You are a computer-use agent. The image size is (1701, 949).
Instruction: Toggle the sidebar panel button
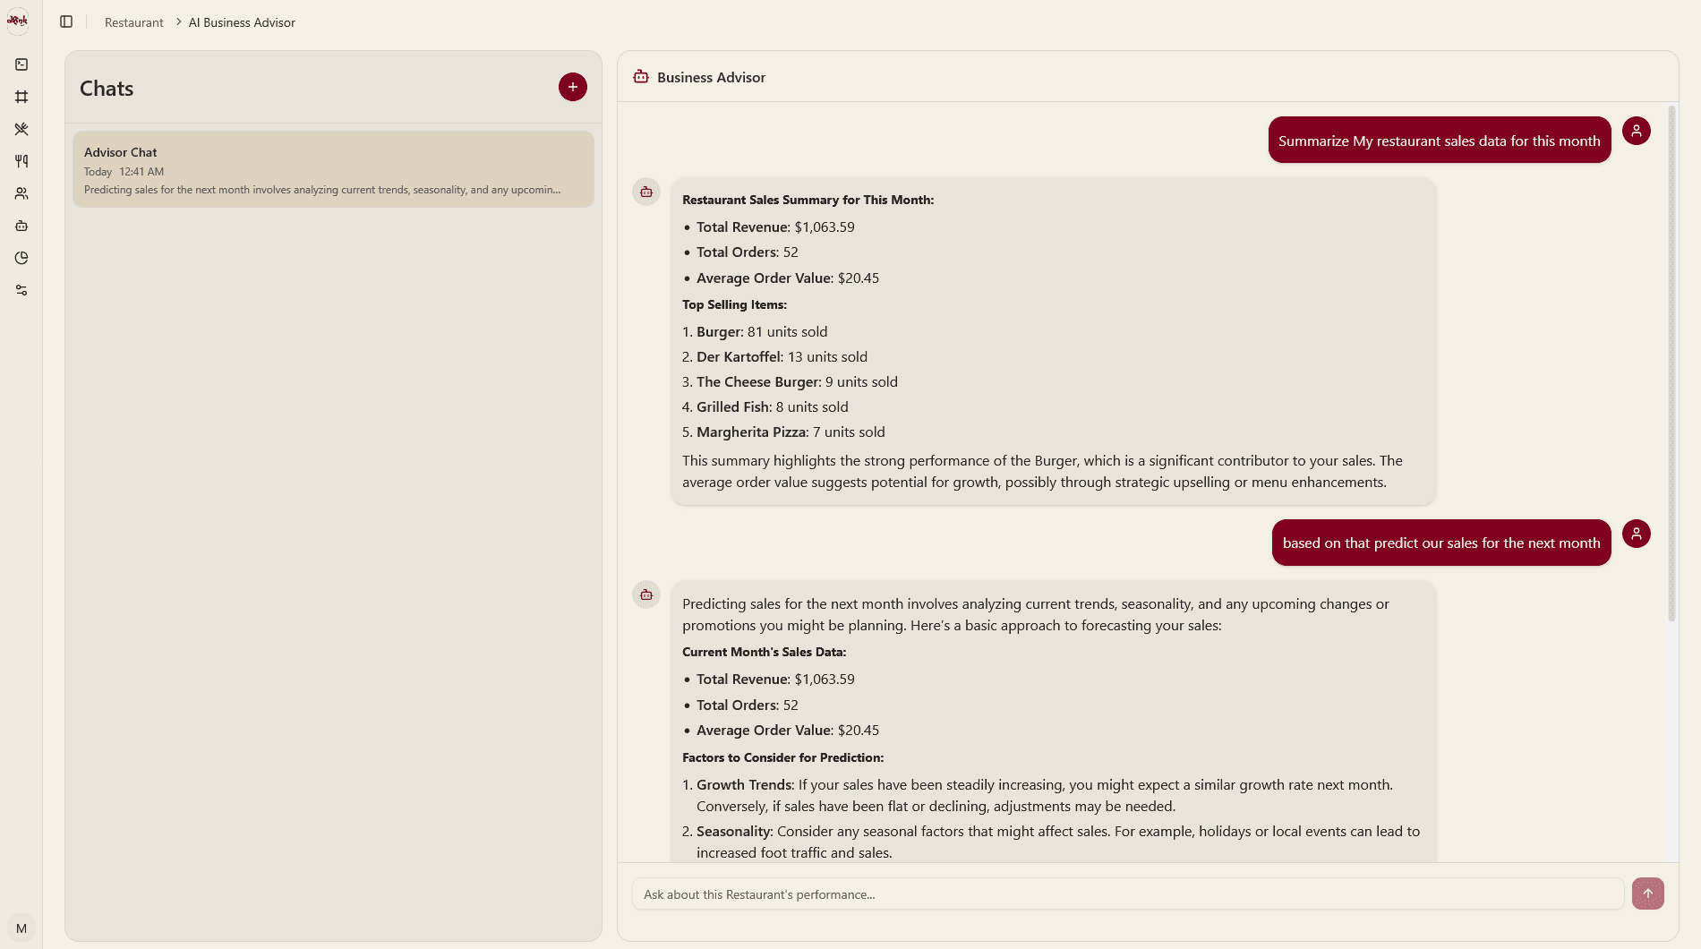pos(66,21)
